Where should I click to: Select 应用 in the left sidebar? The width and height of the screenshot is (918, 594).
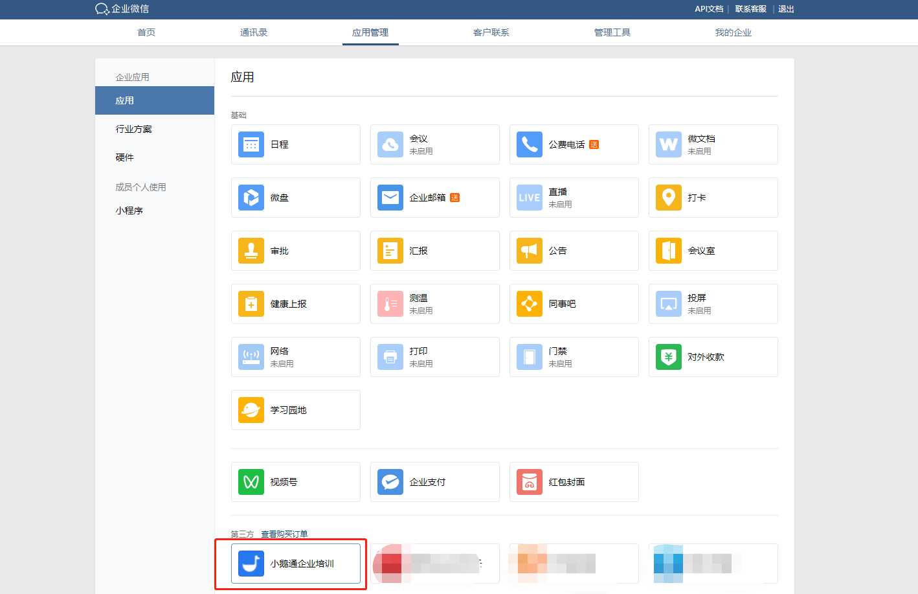click(x=155, y=100)
